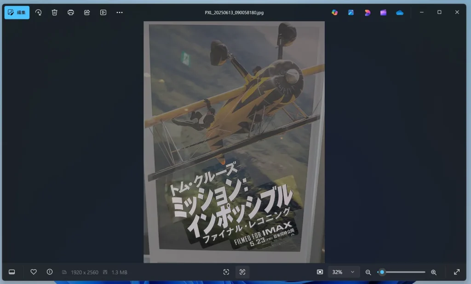Minimize the Photos window
The height and width of the screenshot is (284, 471).
(422, 12)
